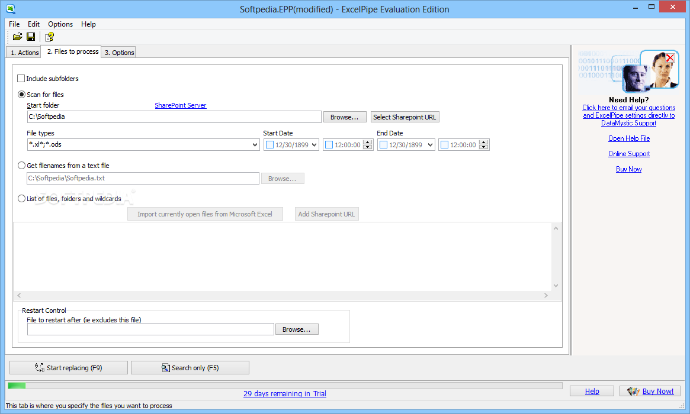
Task: Open the Edit menu
Action: coord(33,24)
